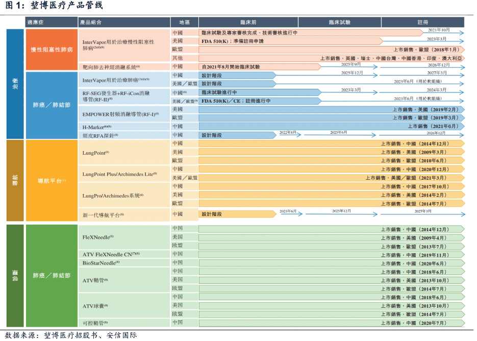This screenshot has width=477, height=341.
Task: Click product InterVapor用於治療慢性阻塞性肺病
Action: click(124, 45)
